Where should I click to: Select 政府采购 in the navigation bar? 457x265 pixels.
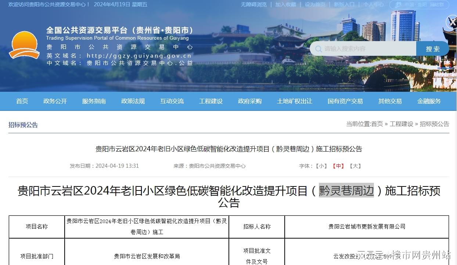click(250, 101)
